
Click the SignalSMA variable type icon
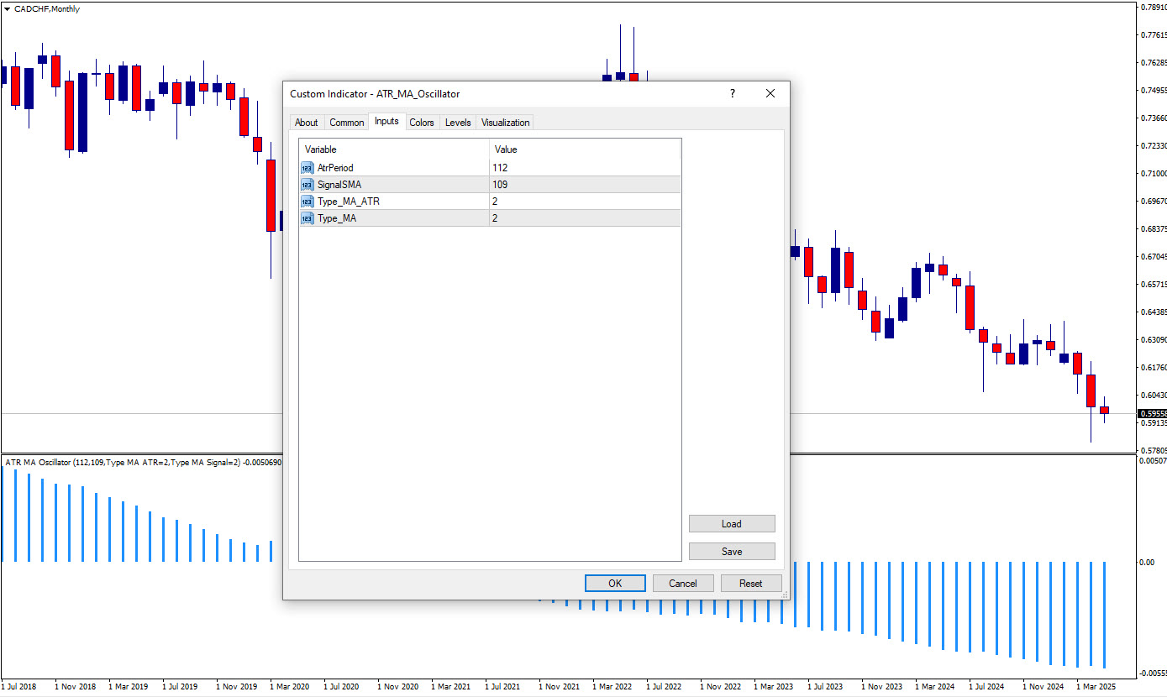pyautogui.click(x=307, y=185)
